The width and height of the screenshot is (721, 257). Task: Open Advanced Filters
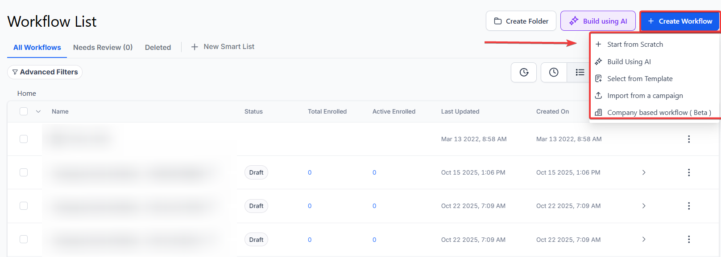[x=45, y=72]
